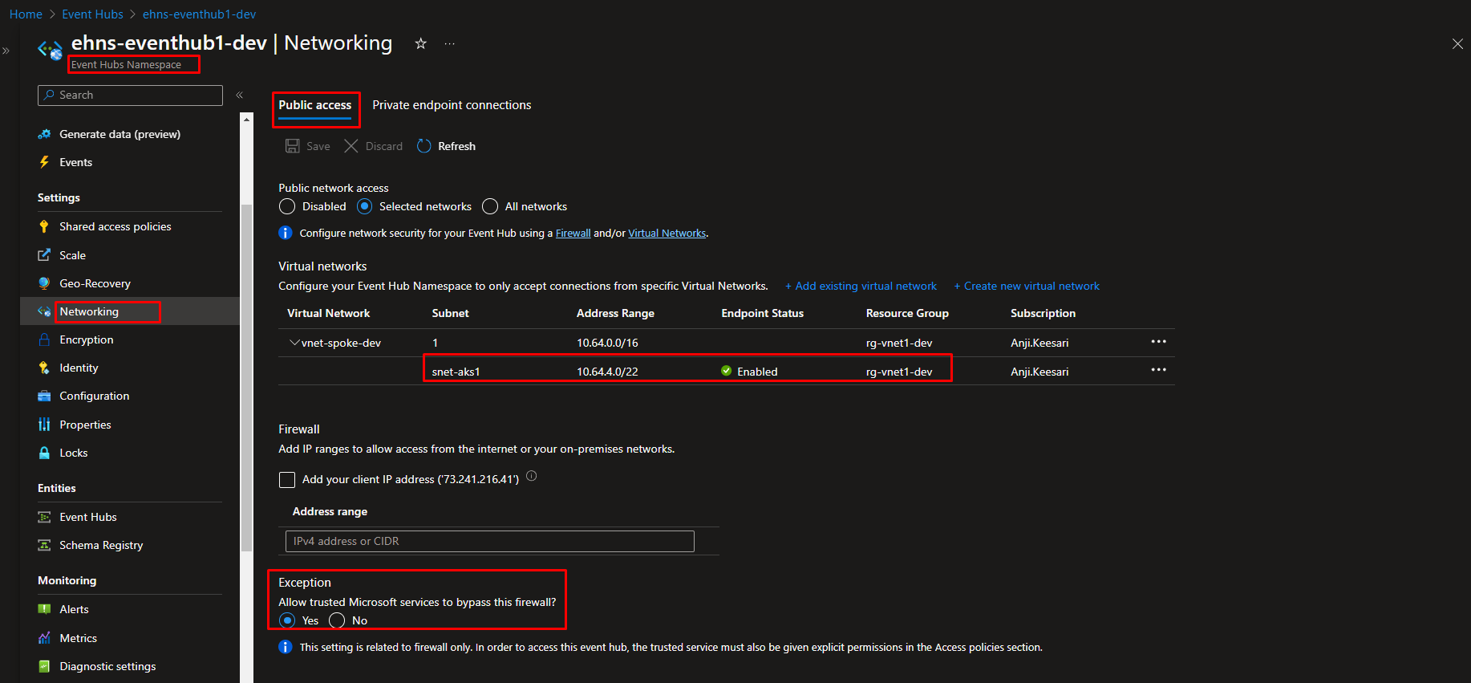The width and height of the screenshot is (1471, 683).
Task: Click Create new virtual network
Action: pos(1027,286)
